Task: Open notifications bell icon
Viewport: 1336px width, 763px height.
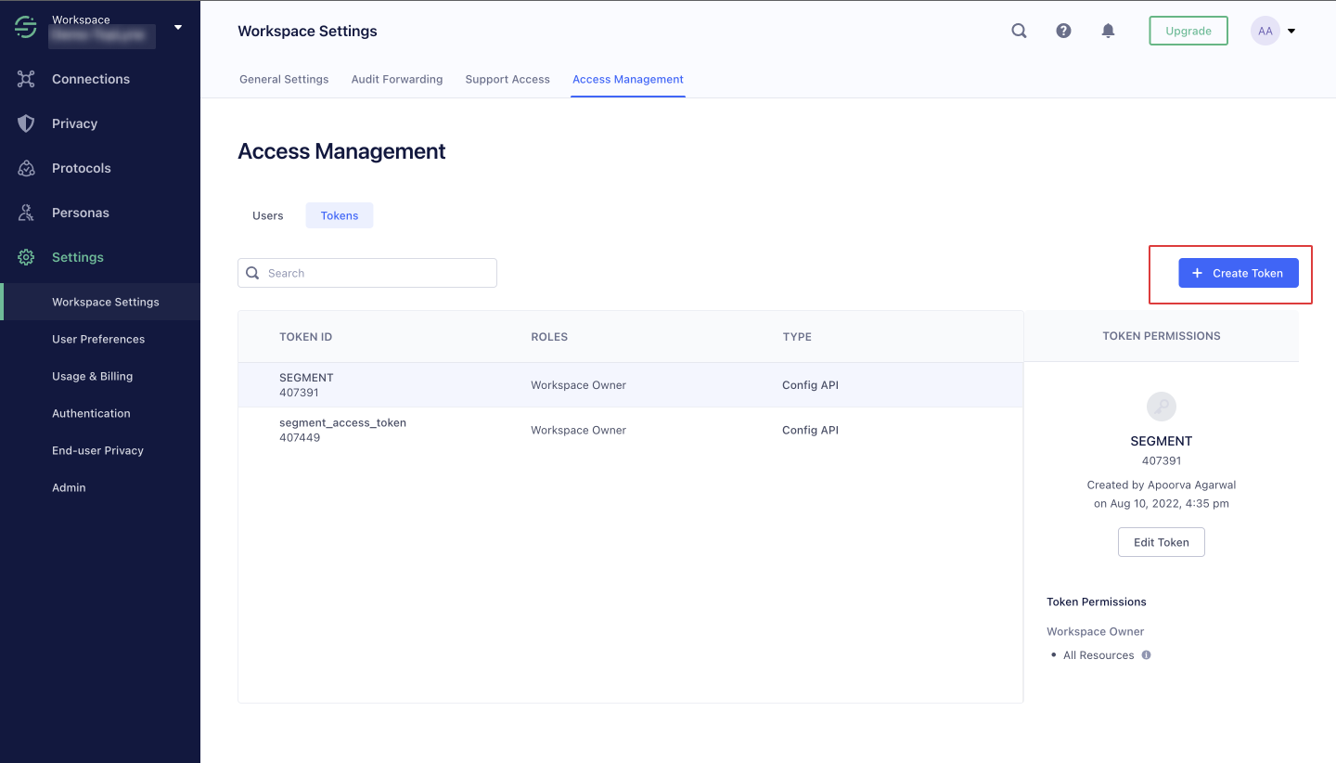Action: [x=1108, y=31]
